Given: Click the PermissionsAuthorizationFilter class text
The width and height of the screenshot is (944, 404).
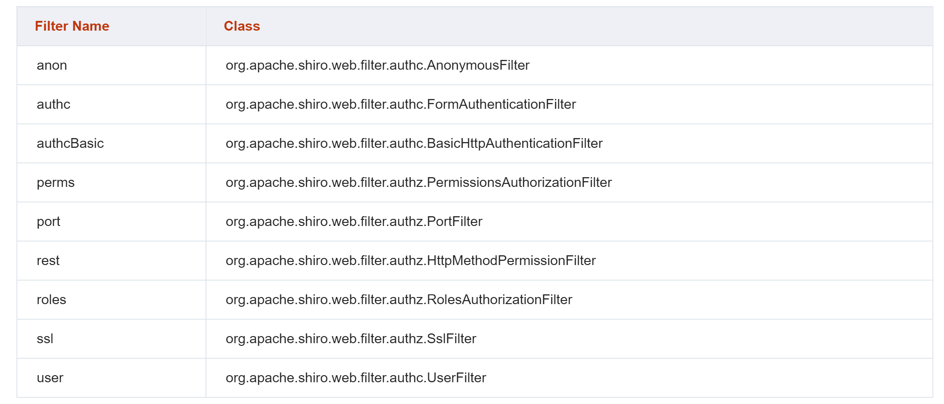Looking at the screenshot, I should 419,183.
